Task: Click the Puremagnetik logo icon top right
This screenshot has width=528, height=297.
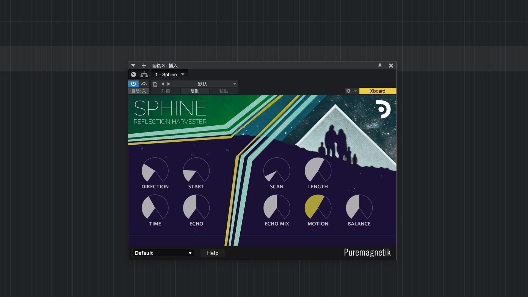Action: tap(383, 109)
